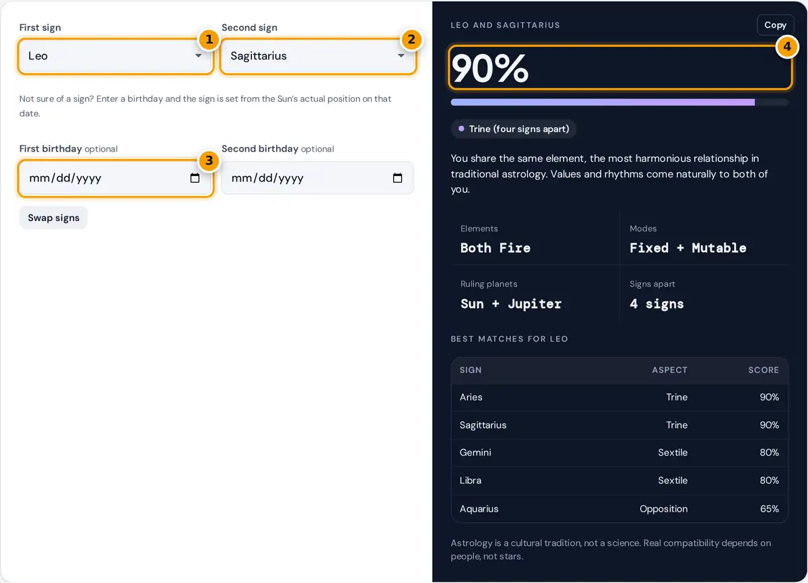
Task: Click the Trine aspect in the Aries row
Action: [677, 397]
